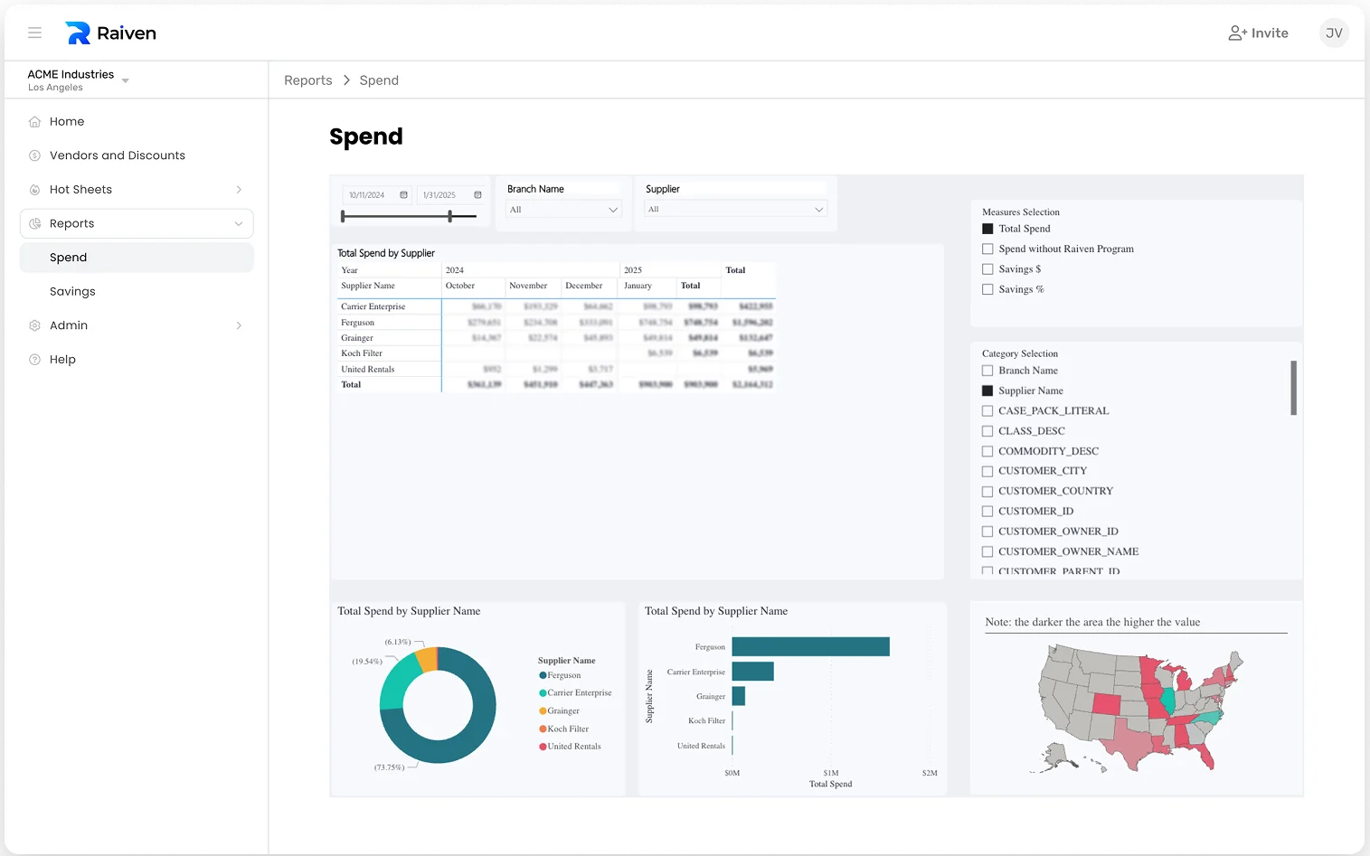Check the CUSTOMER_CITY checkbox

coord(987,471)
